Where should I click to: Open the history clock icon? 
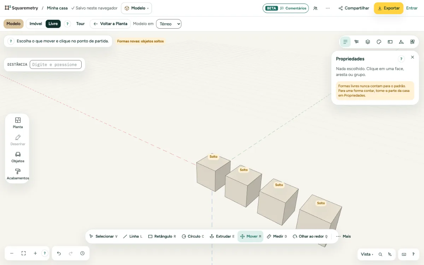click(82, 253)
